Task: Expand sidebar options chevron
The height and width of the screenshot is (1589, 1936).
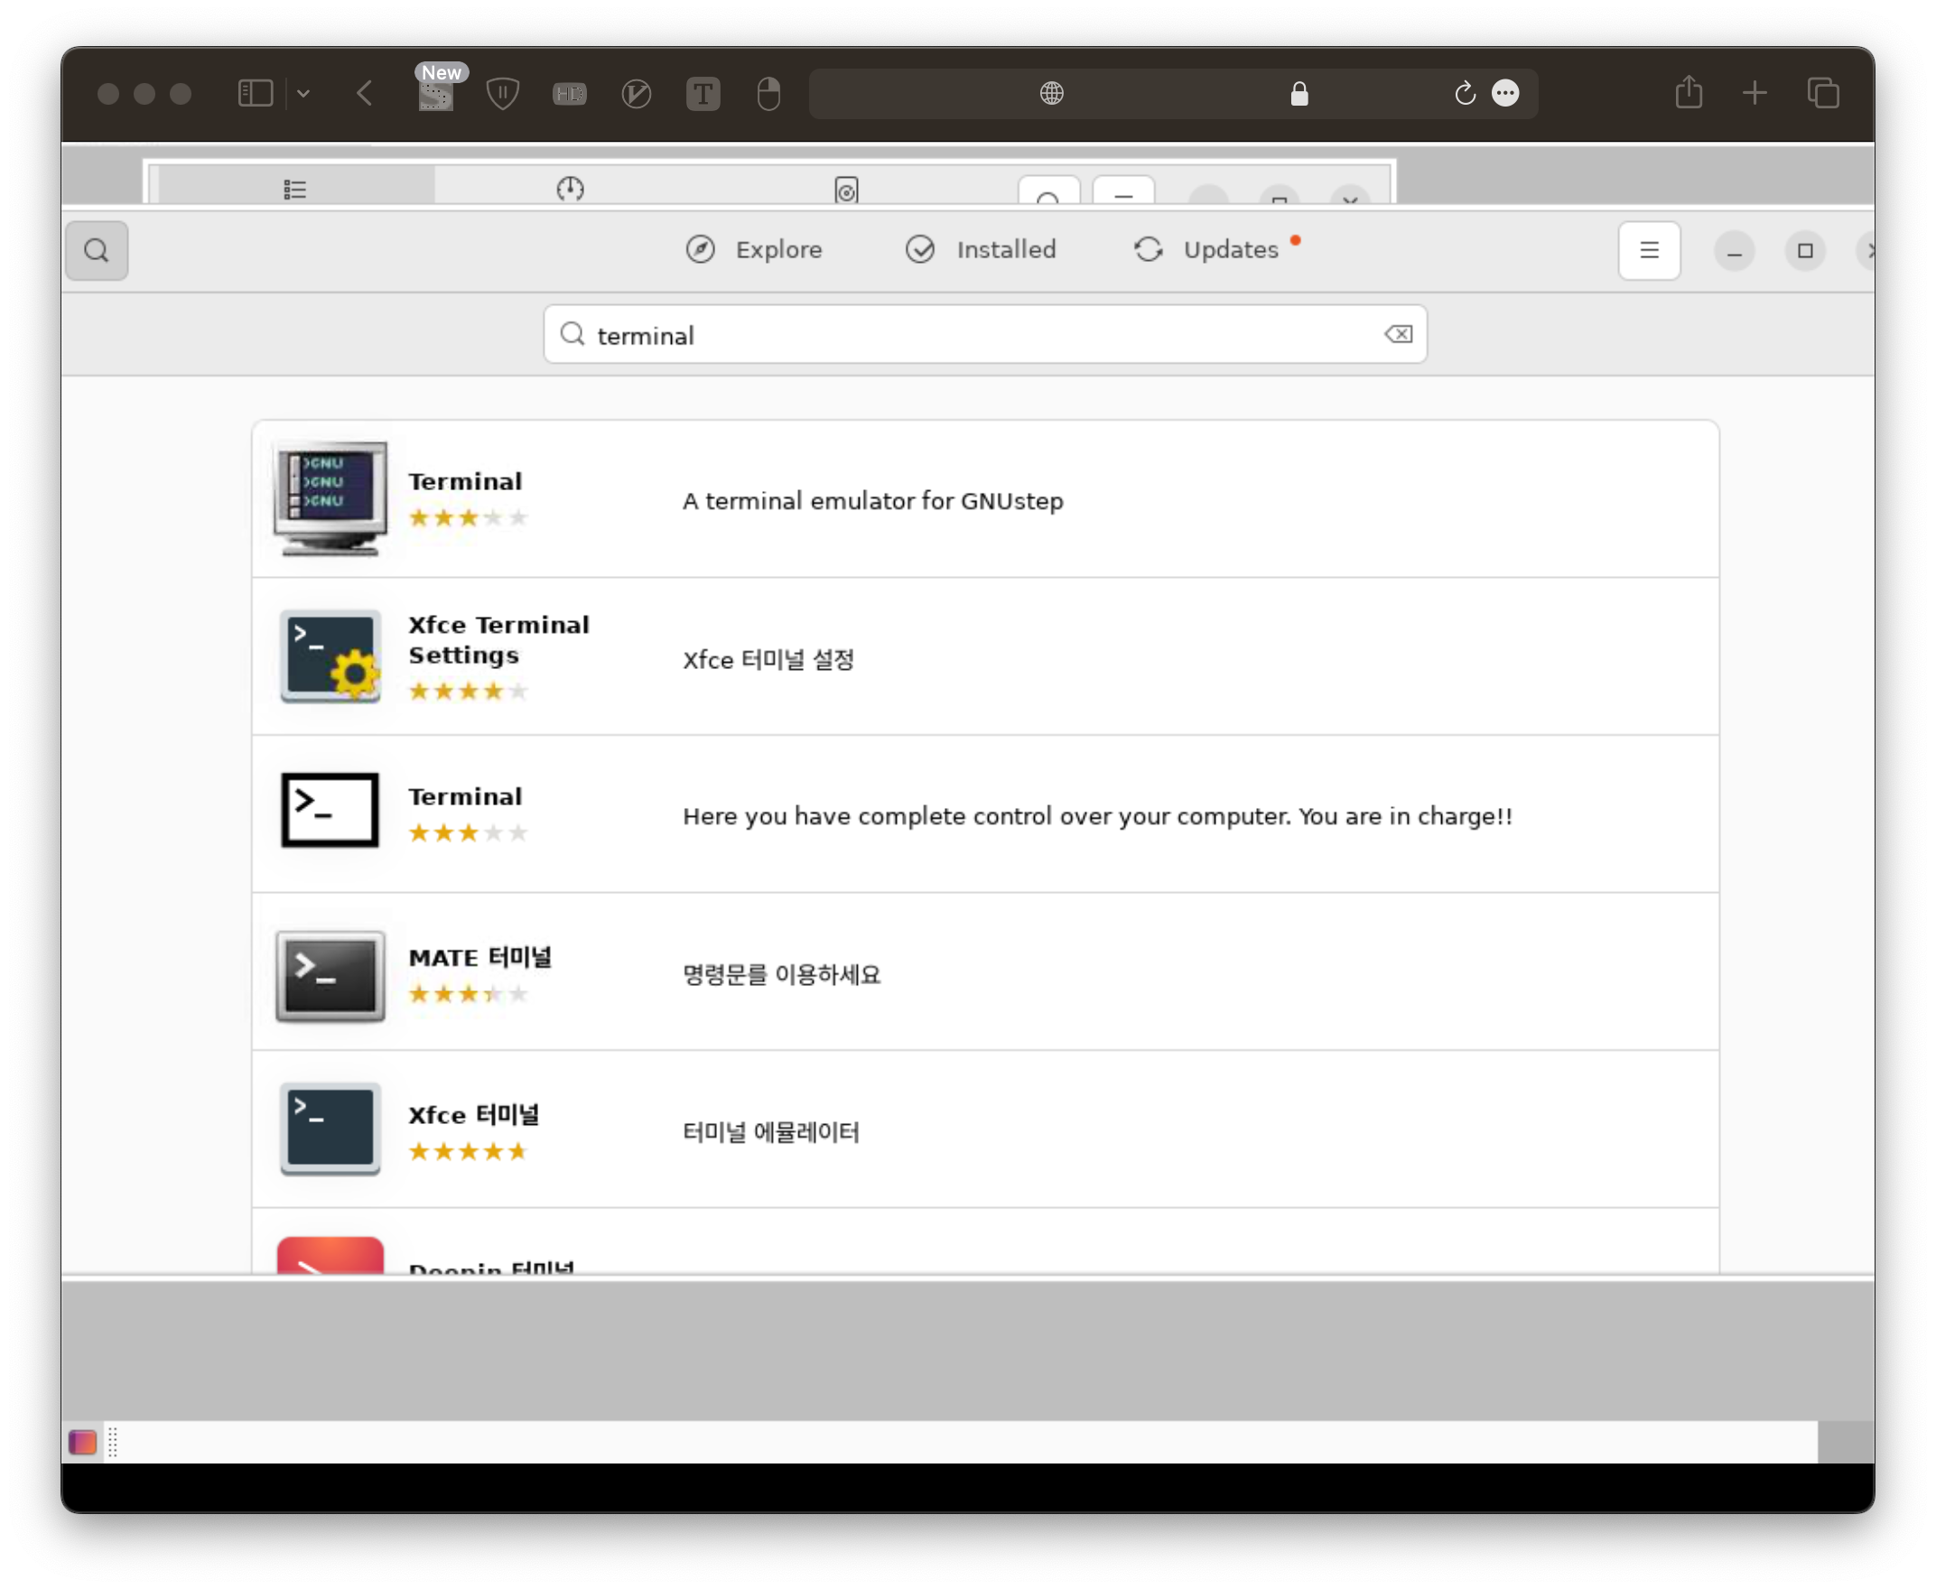Action: tap(304, 93)
